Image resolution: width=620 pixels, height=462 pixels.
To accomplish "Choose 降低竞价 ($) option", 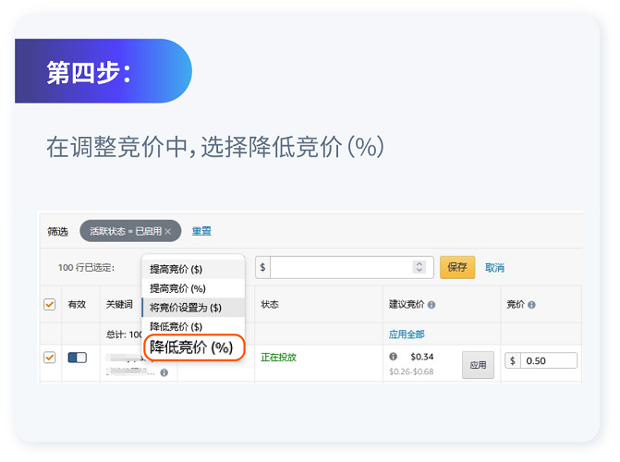I will point(193,326).
